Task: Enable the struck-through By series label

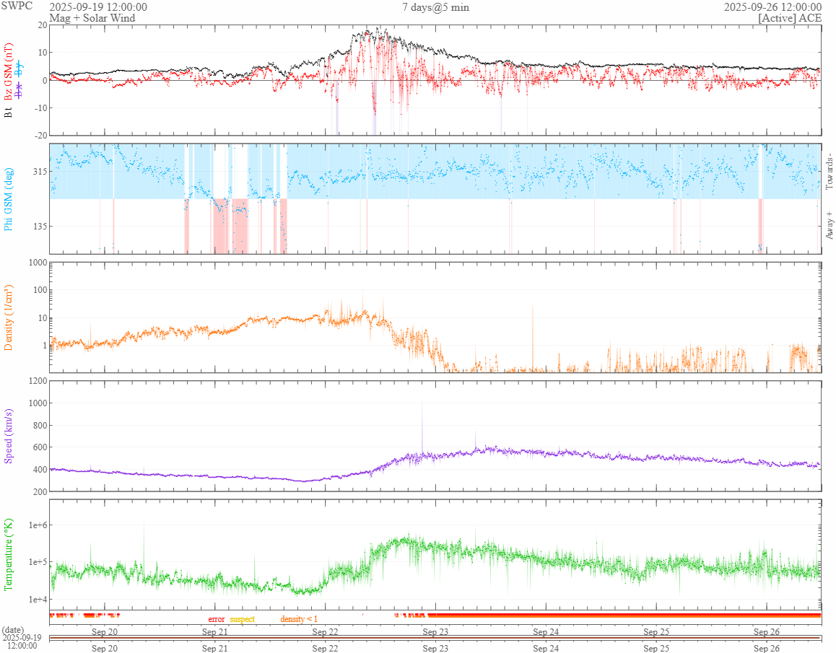Action: point(19,68)
